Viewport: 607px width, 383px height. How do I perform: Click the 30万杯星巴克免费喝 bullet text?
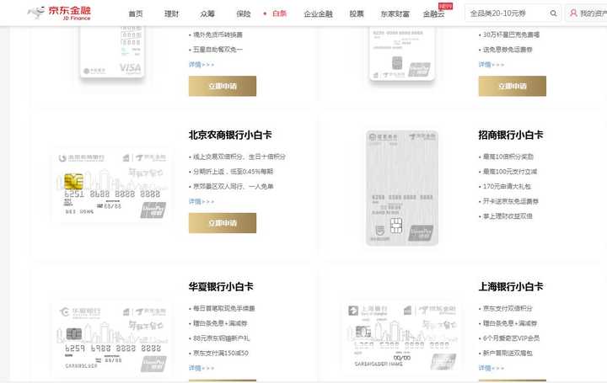click(511, 35)
